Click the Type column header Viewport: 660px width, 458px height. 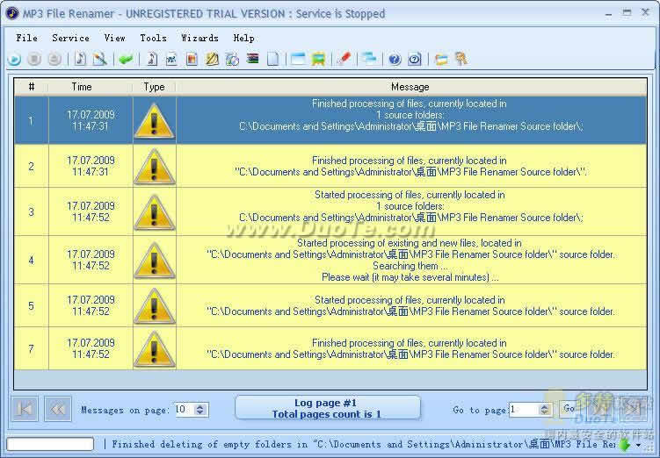pyautogui.click(x=154, y=87)
